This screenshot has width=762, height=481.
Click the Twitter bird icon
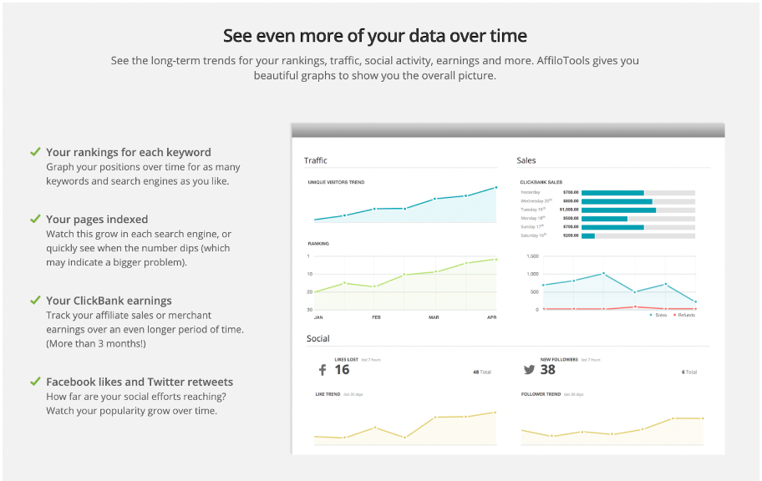[529, 370]
